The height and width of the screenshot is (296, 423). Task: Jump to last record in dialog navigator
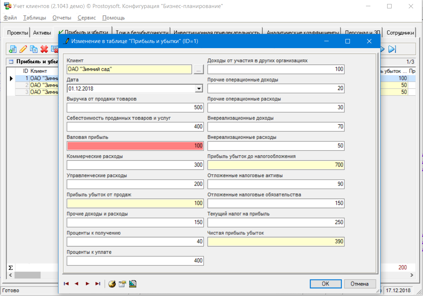[x=98, y=284]
